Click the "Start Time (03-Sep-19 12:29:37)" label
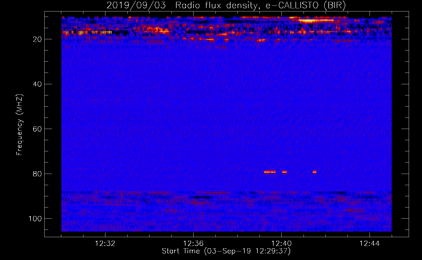The image size is (422, 260). (226, 251)
